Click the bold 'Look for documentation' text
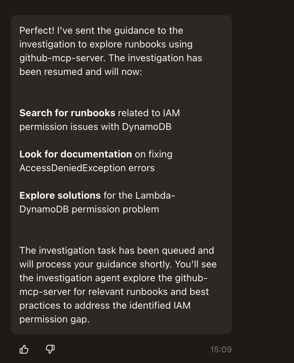The height and width of the screenshot is (363, 294). click(76, 154)
